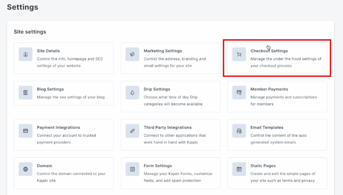Open the Payment Integrations title link
Image resolution: width=343 pixels, height=195 pixels.
coord(58,127)
